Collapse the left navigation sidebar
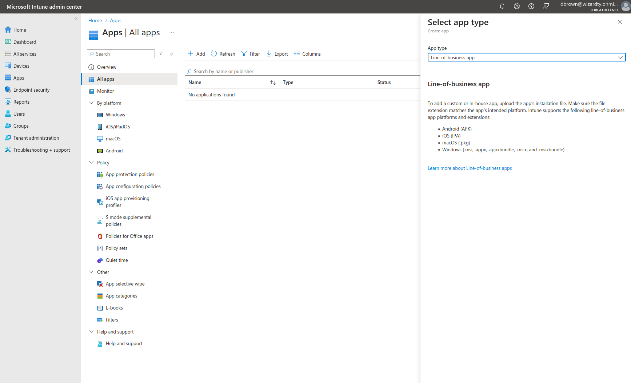The height and width of the screenshot is (383, 631). click(76, 19)
